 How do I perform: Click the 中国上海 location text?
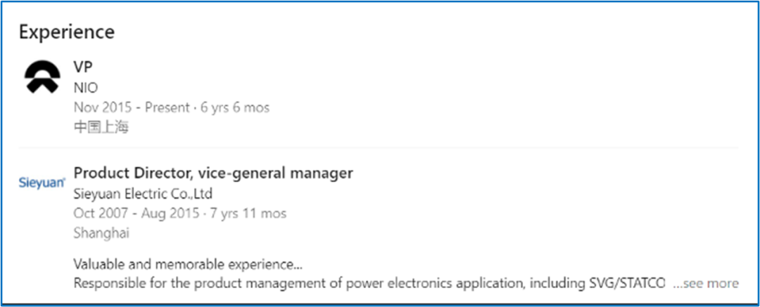(x=101, y=127)
